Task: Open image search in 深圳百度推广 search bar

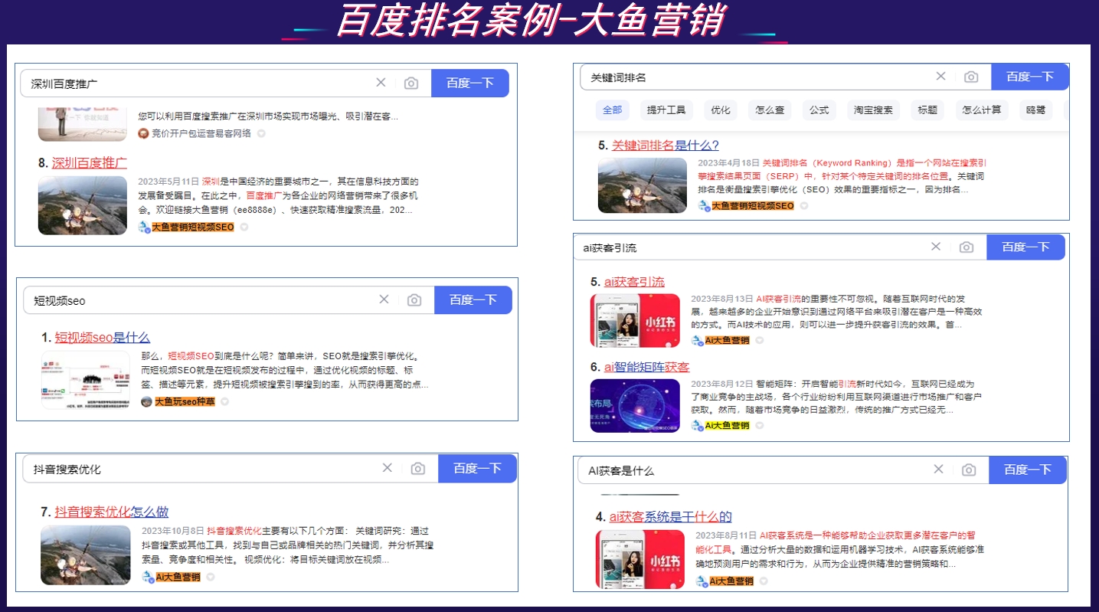Action: click(411, 83)
